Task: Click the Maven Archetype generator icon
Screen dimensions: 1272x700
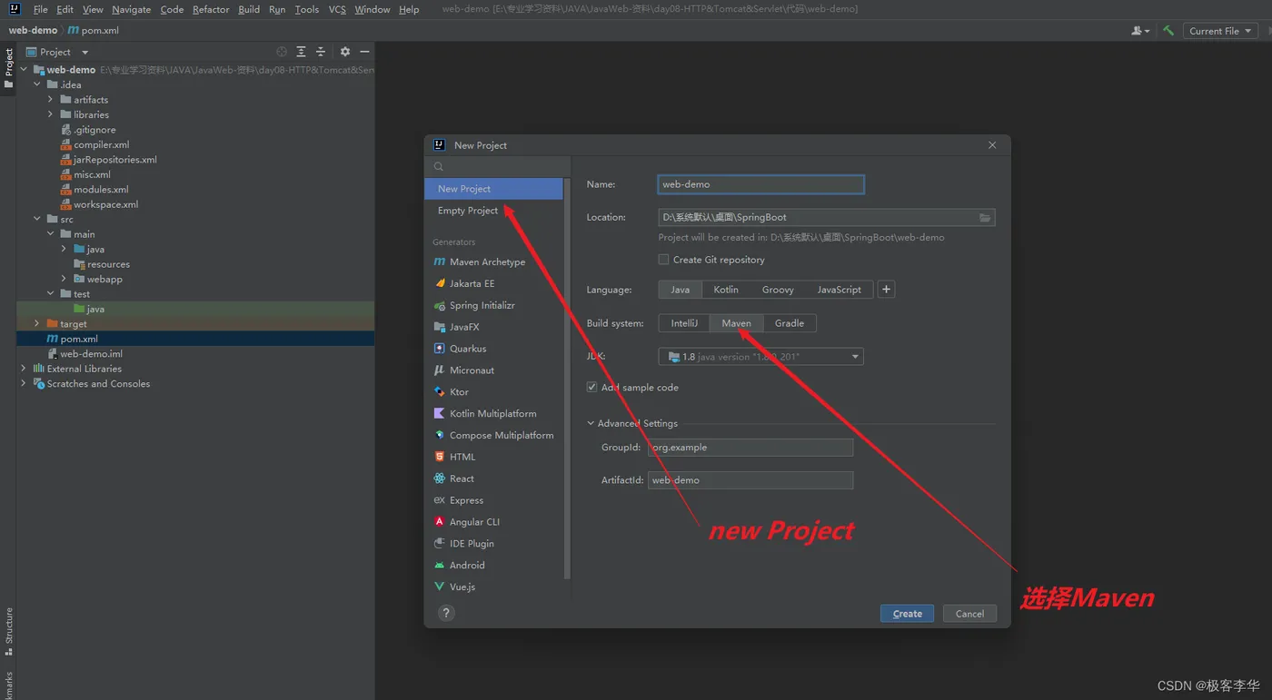Action: tap(440, 262)
